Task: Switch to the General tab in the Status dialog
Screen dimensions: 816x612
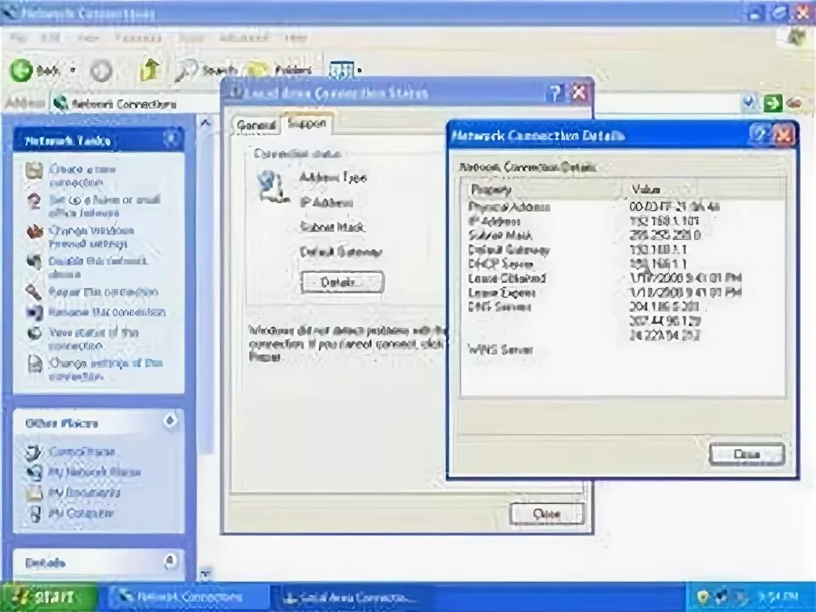Action: coord(255,125)
